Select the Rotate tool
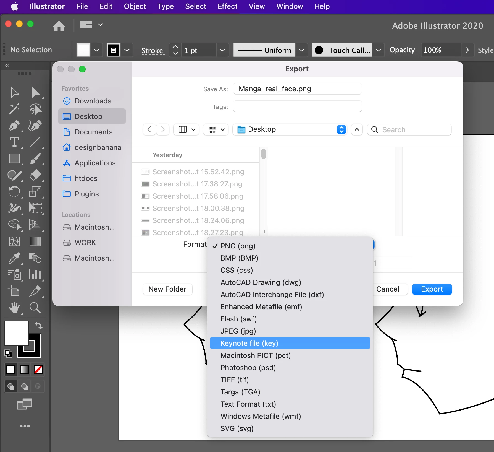This screenshot has width=494, height=452. [14, 191]
